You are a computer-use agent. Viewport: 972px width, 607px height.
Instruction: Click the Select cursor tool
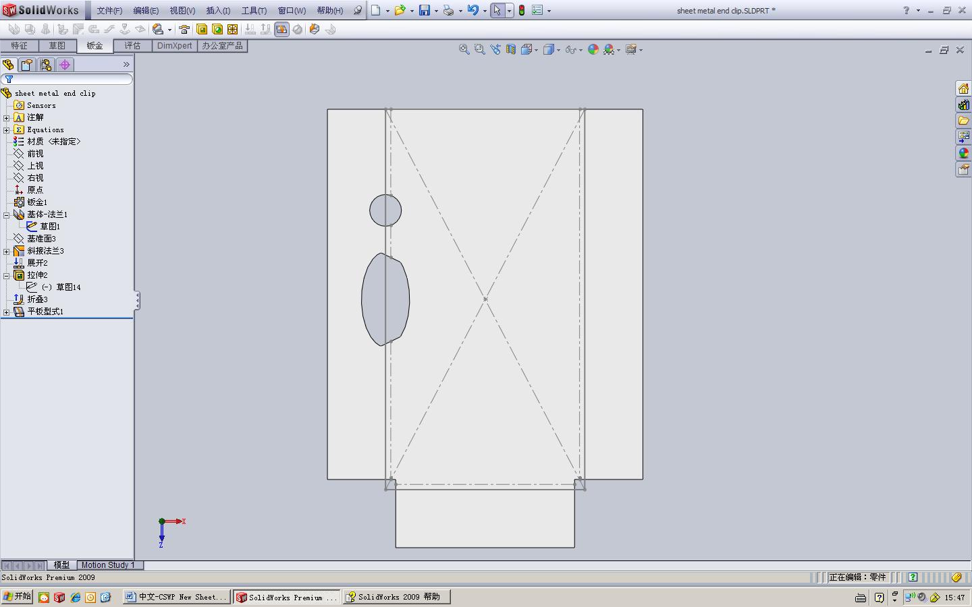pos(497,10)
